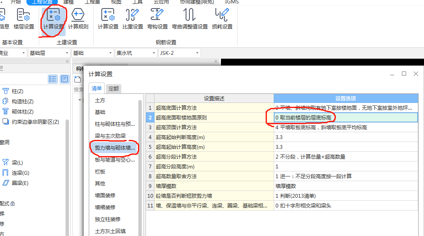Viewport: 424px width, 236px height.
Task: Select 板与坡道与空心... category
Action: click(x=114, y=159)
